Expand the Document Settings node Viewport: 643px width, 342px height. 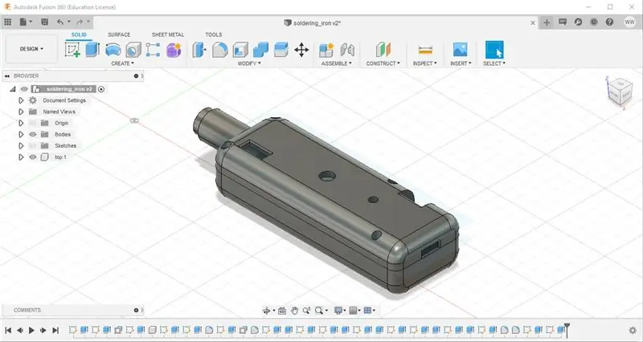click(21, 100)
